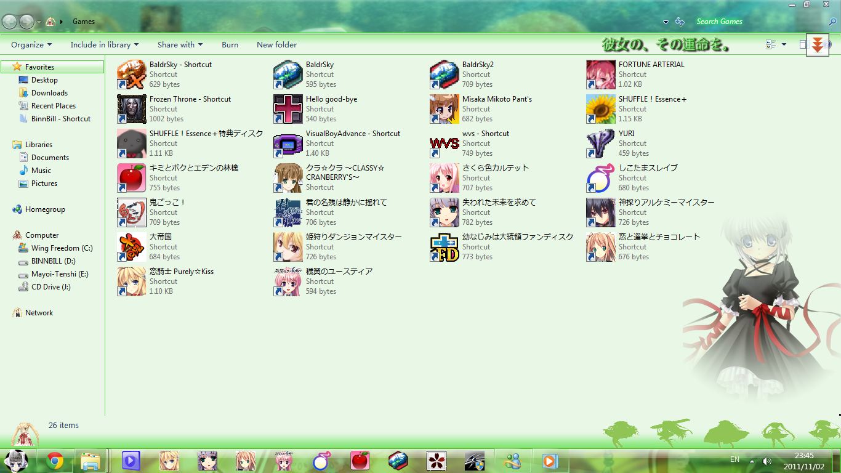The width and height of the screenshot is (841, 473).
Task: Select the BaldrSky2 shortcut icon
Action: click(445, 75)
